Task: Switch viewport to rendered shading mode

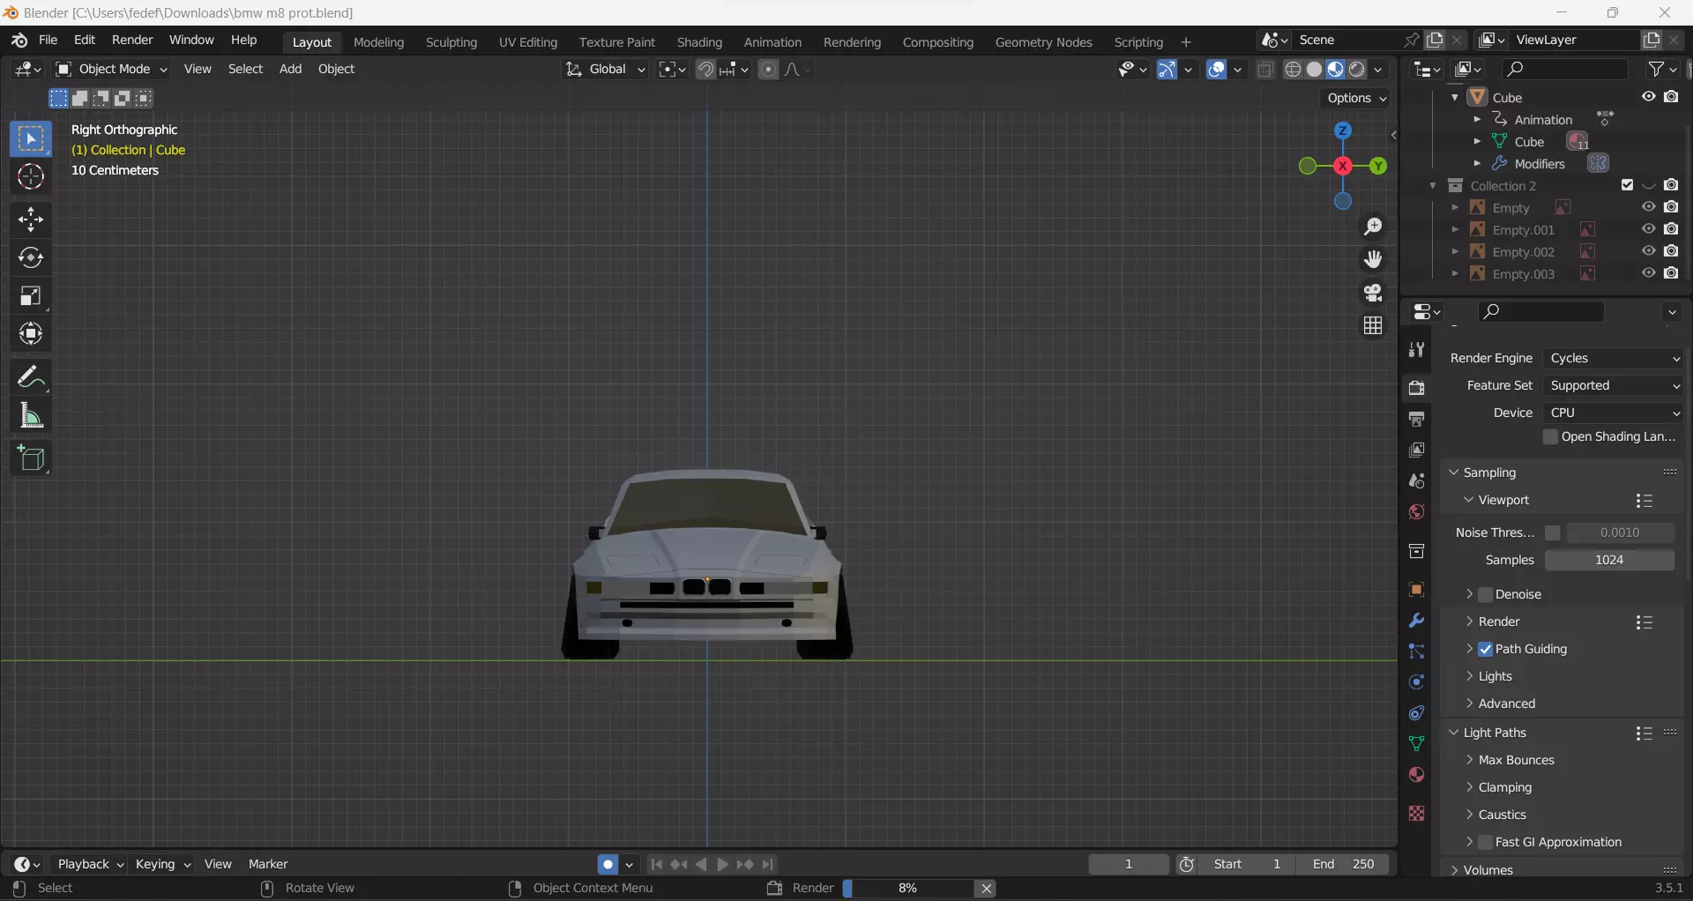Action: coord(1357,70)
